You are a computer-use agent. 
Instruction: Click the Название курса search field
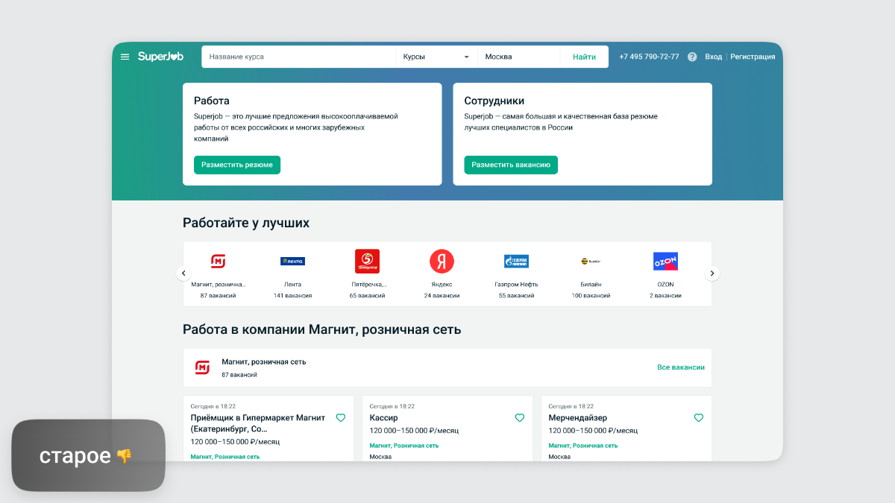(298, 56)
